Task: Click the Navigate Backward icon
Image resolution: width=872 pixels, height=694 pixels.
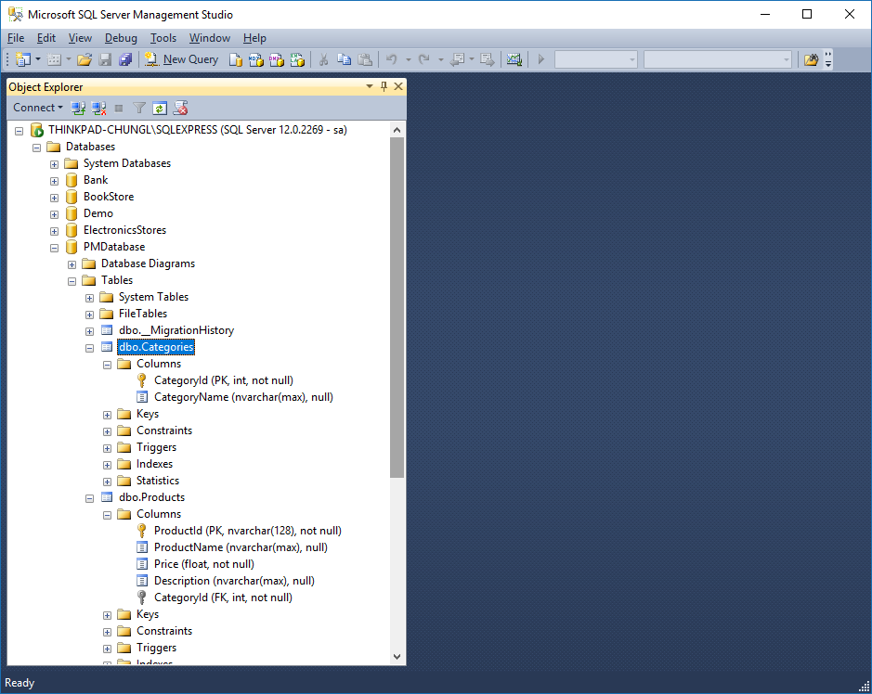Action: tap(458, 59)
